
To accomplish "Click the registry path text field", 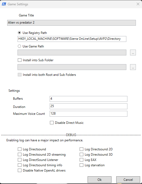I will click(72, 39).
